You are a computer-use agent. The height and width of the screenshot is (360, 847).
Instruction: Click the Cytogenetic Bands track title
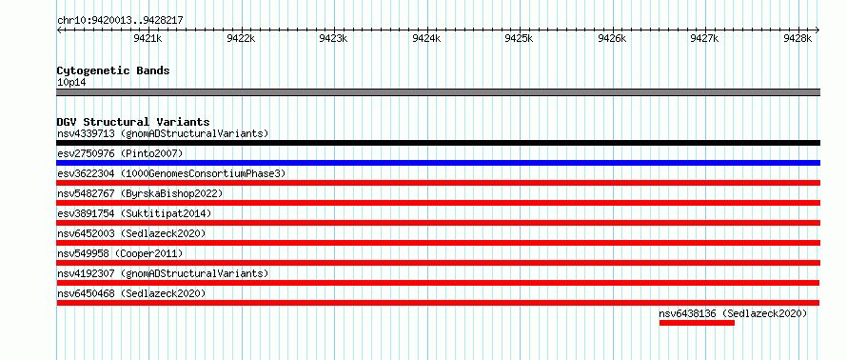click(113, 70)
